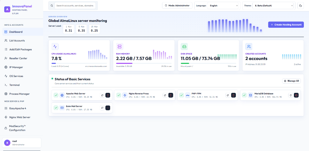Viewport: 309px width, 151px height.
Task: Click CPU usage progress bar
Action: 79,63
